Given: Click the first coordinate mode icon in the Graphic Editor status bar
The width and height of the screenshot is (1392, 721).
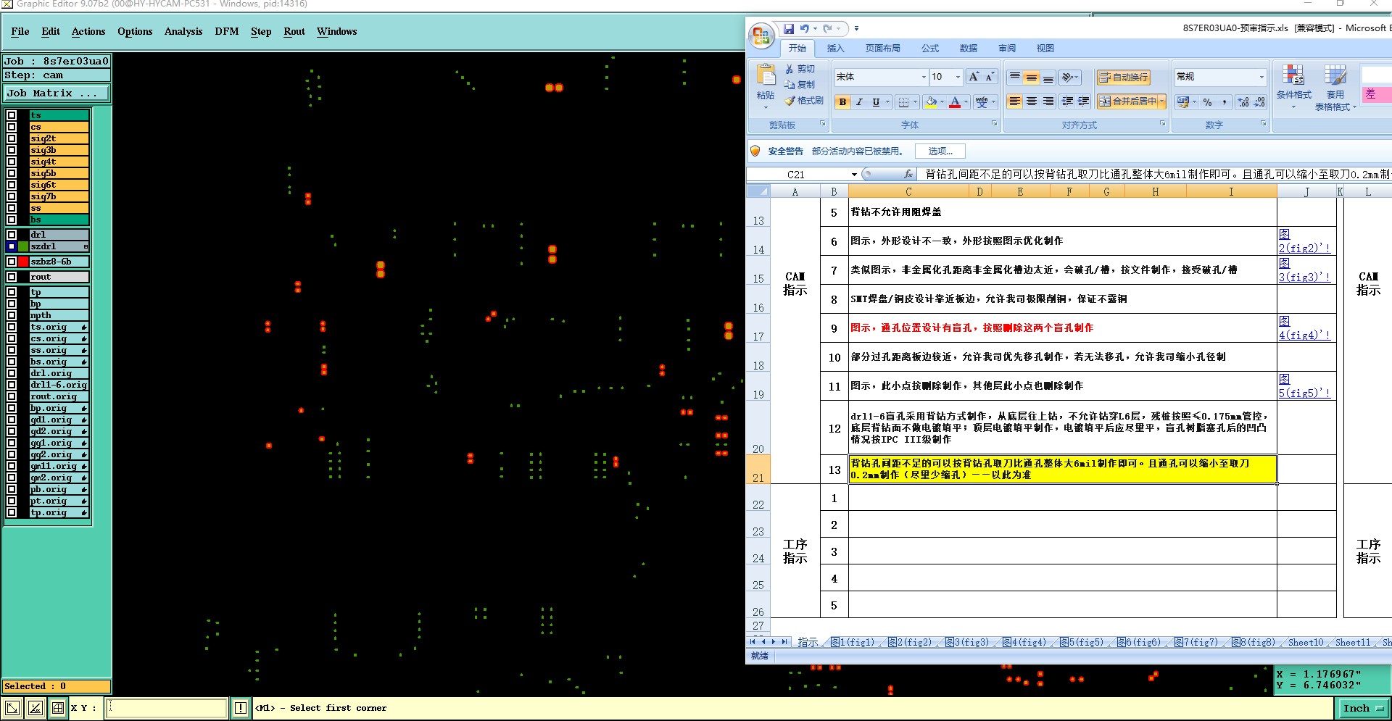Looking at the screenshot, I should click(x=12, y=708).
